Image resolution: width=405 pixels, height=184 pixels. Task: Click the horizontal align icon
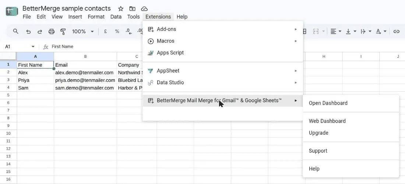click(x=334, y=32)
